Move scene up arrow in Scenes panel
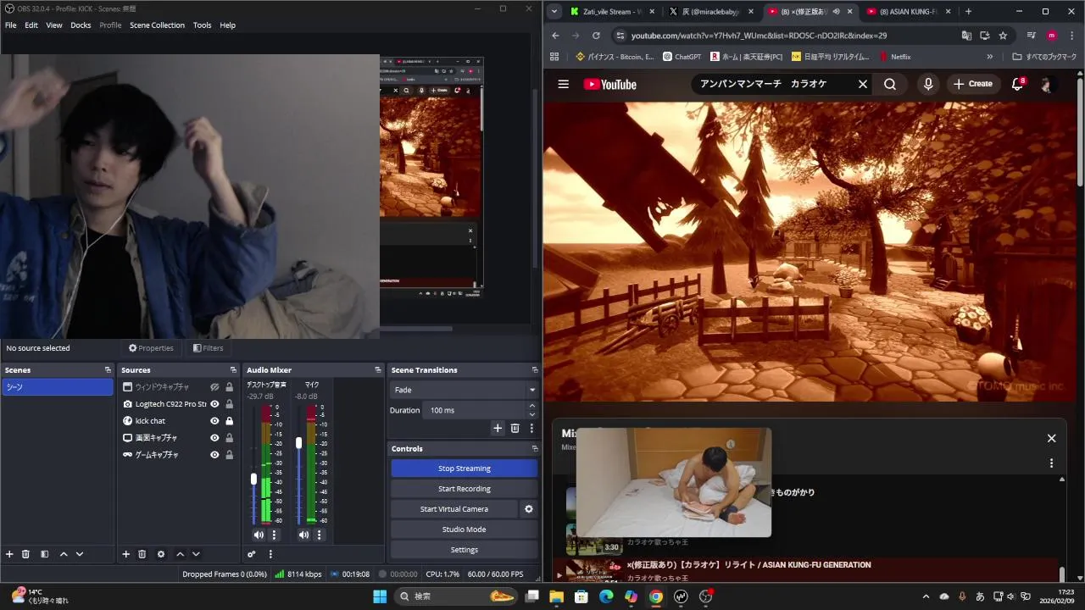The width and height of the screenshot is (1085, 610). (x=64, y=554)
